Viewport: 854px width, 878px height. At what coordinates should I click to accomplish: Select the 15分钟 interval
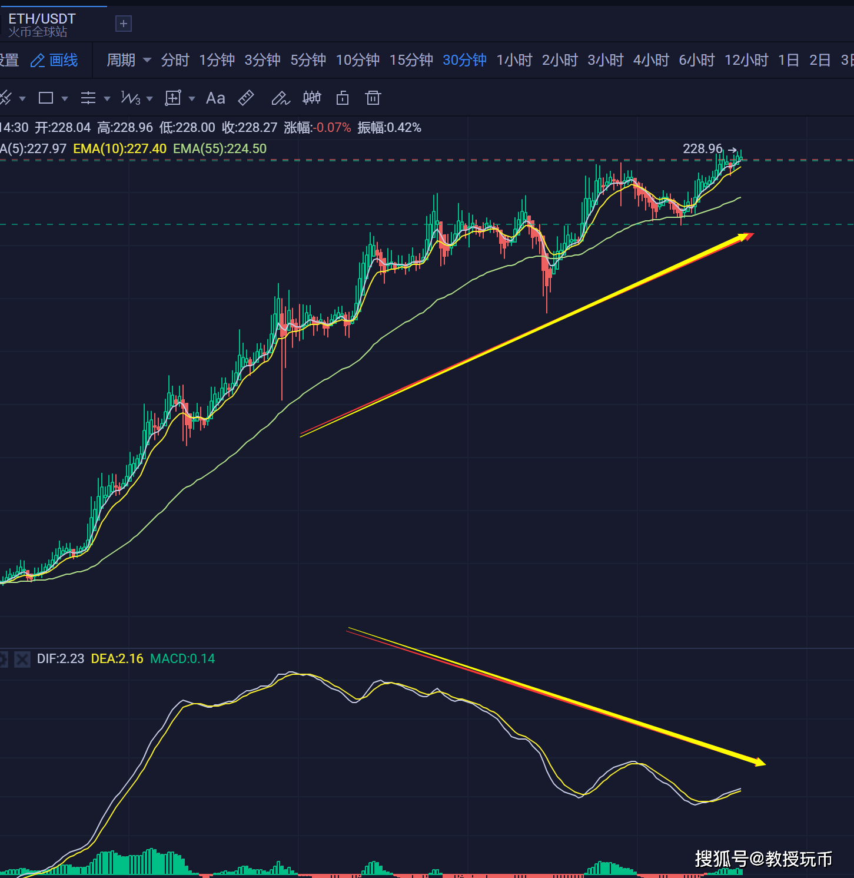click(411, 60)
